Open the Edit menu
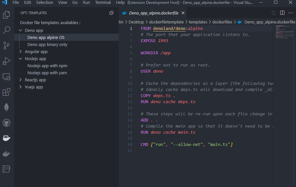This screenshot has height=187, width=296. point(27,3)
